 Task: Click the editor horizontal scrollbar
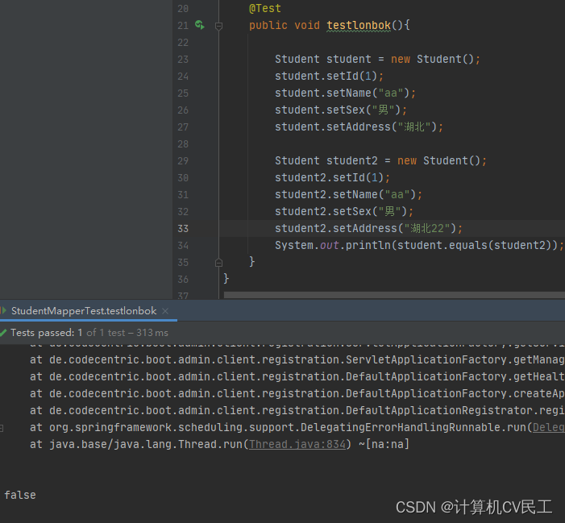click(x=394, y=295)
